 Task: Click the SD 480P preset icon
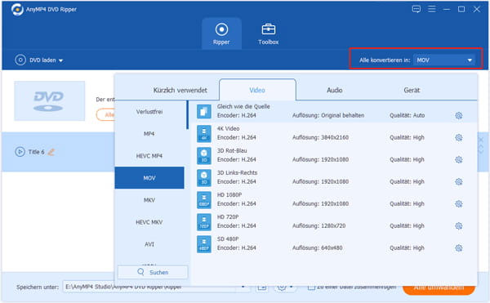pyautogui.click(x=203, y=244)
